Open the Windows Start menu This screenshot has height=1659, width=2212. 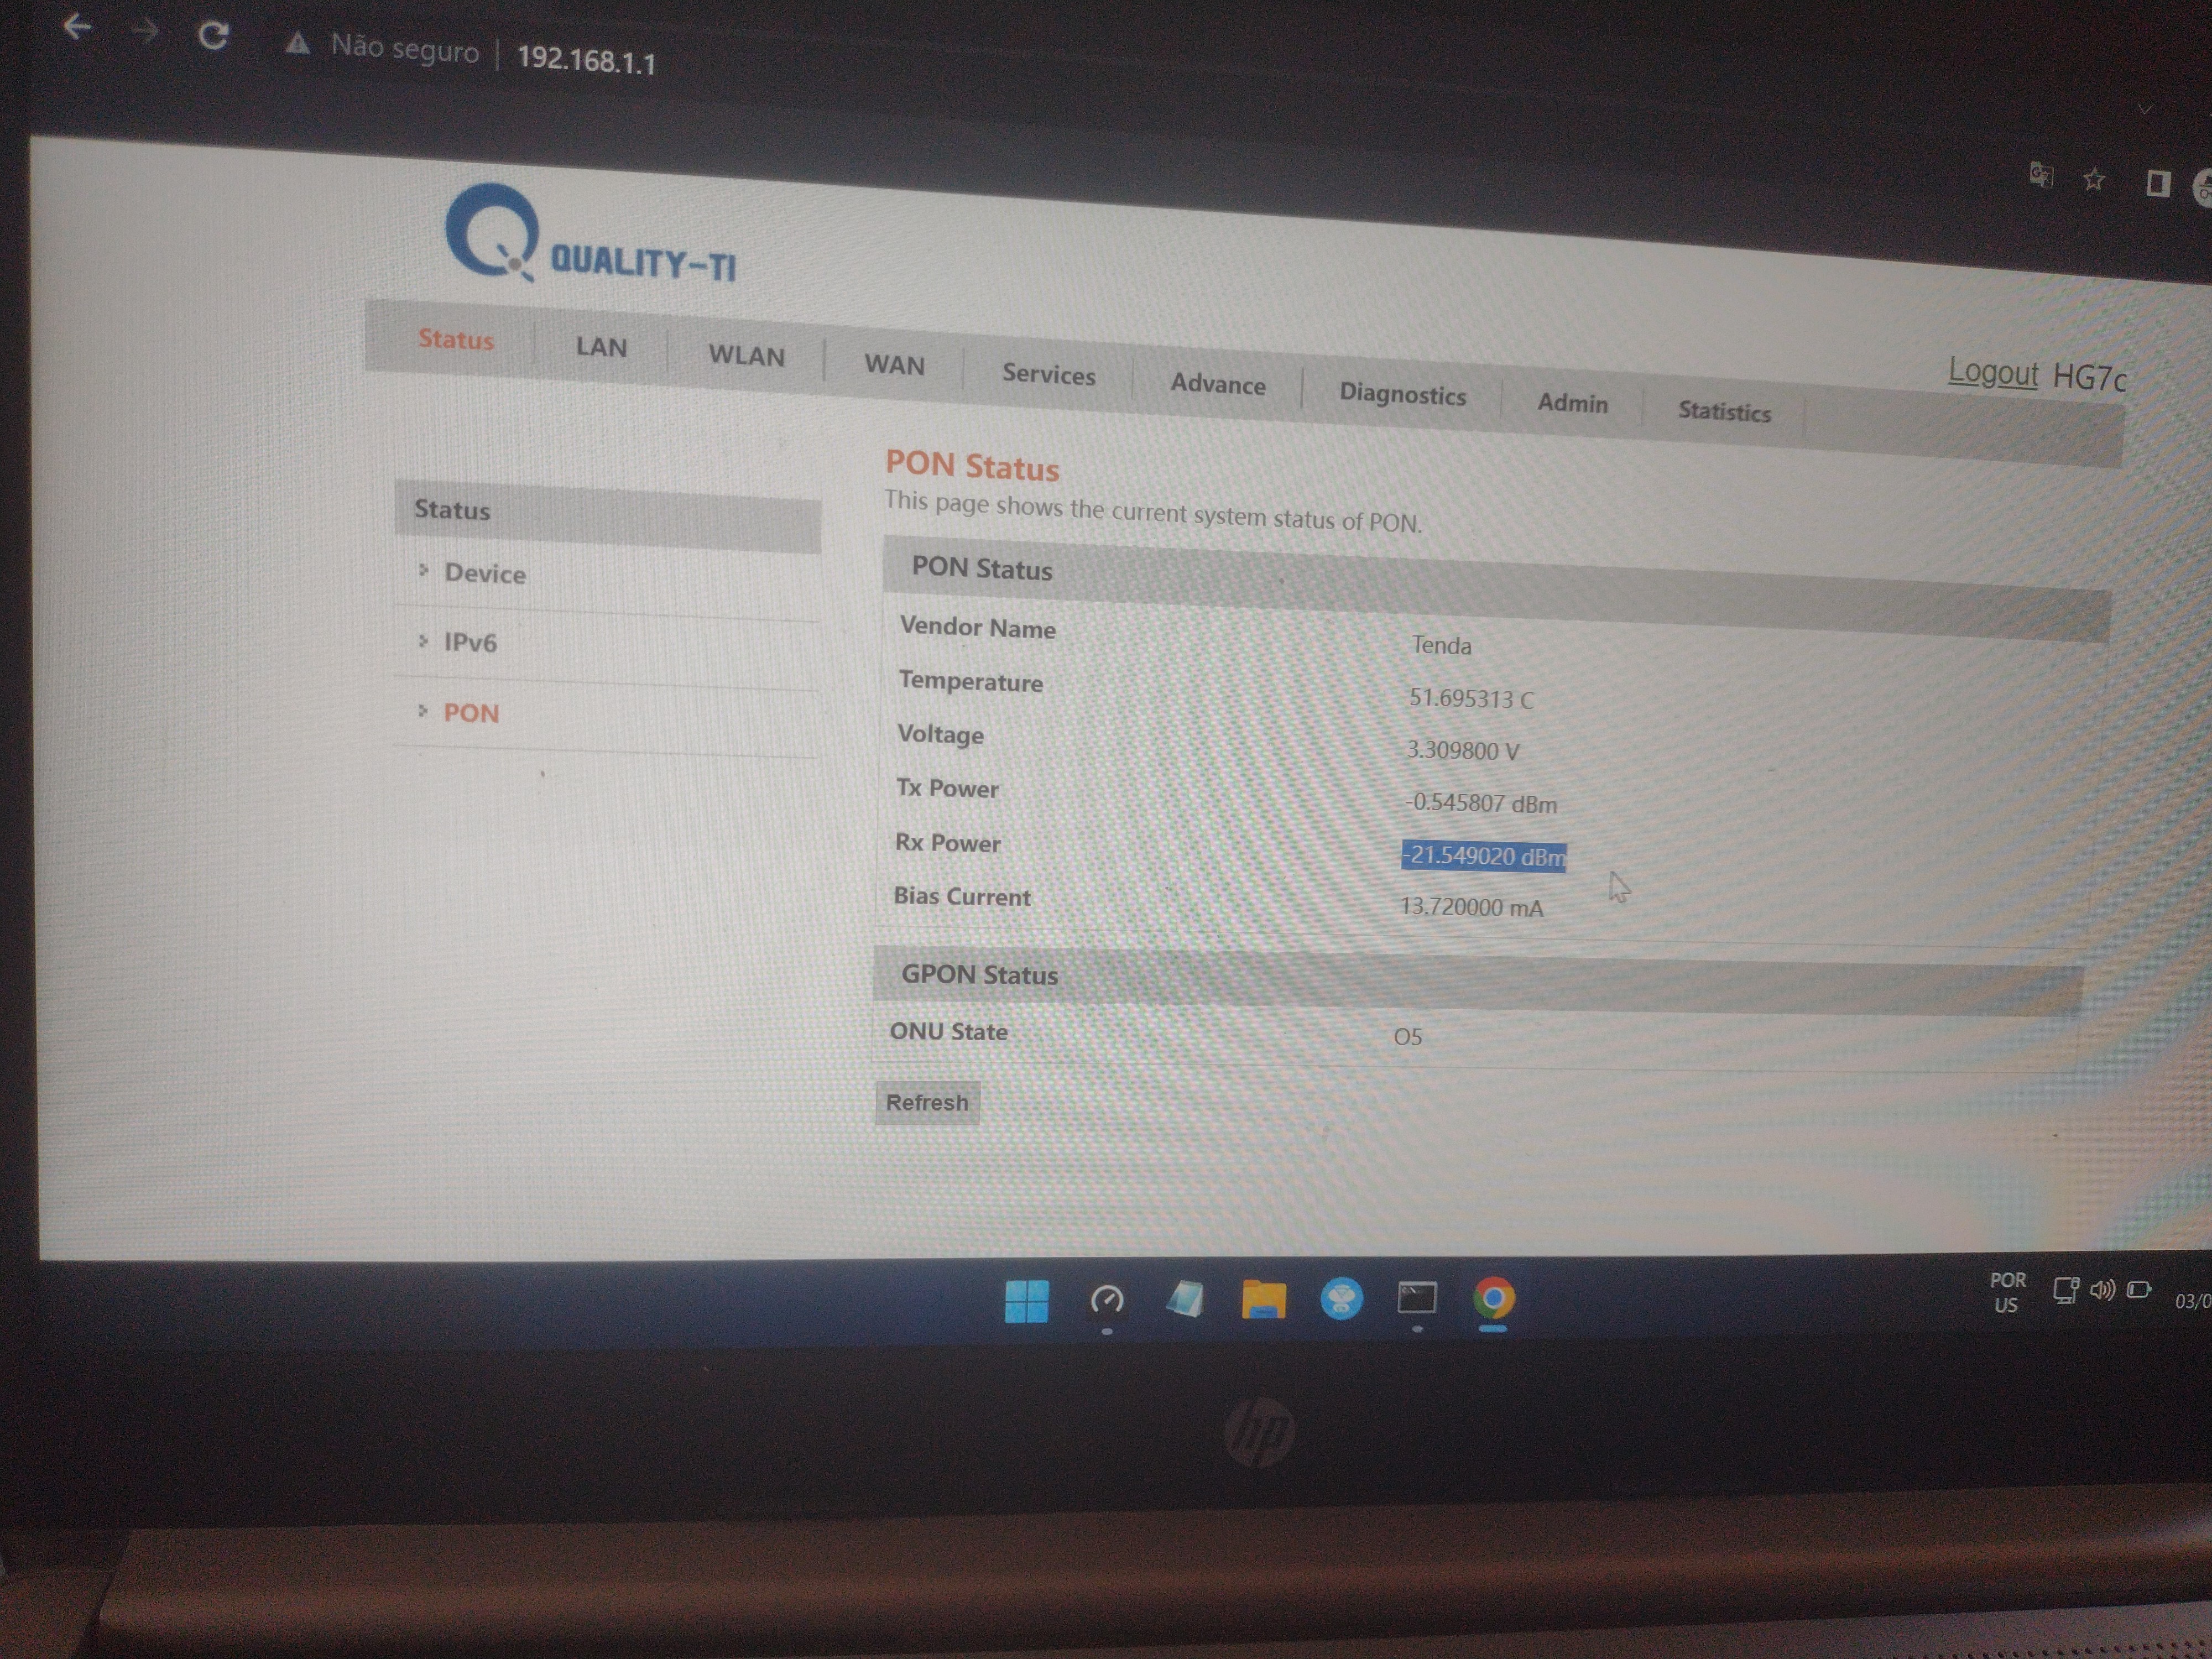[1026, 1301]
